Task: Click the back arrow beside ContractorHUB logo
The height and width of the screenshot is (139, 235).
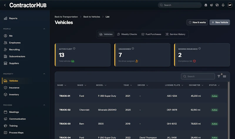Action: tap(5, 5)
